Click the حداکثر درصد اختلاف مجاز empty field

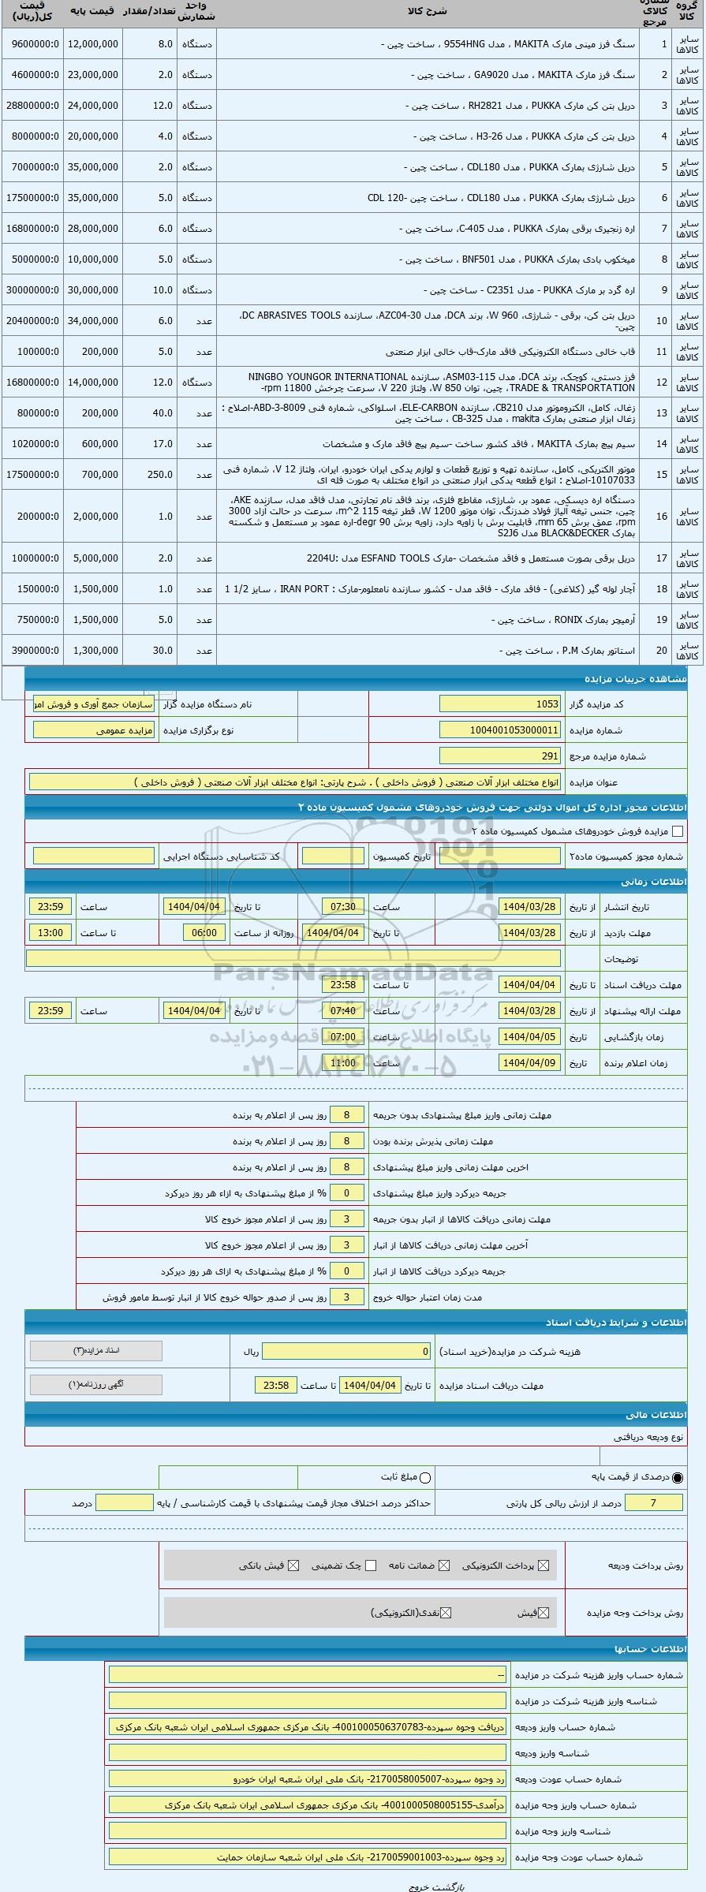(124, 1502)
